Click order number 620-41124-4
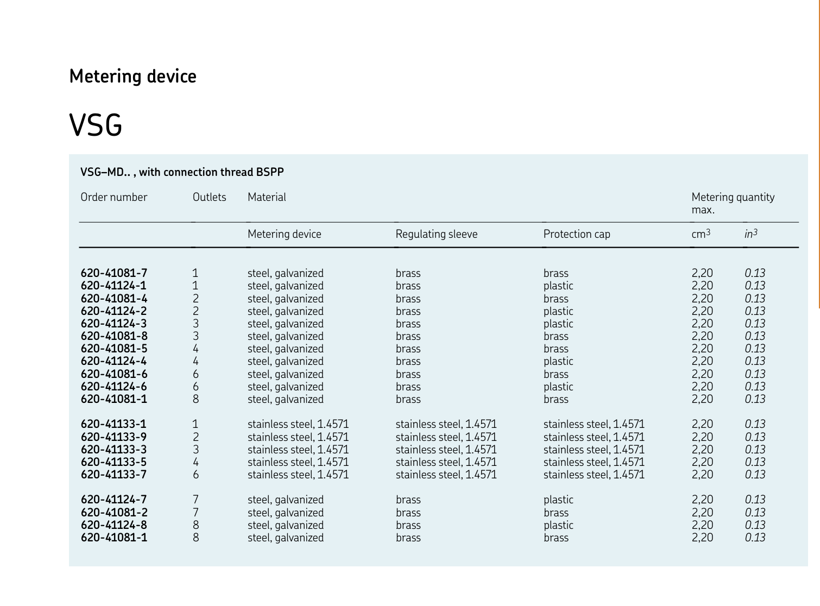This screenshot has width=820, height=606. (113, 361)
